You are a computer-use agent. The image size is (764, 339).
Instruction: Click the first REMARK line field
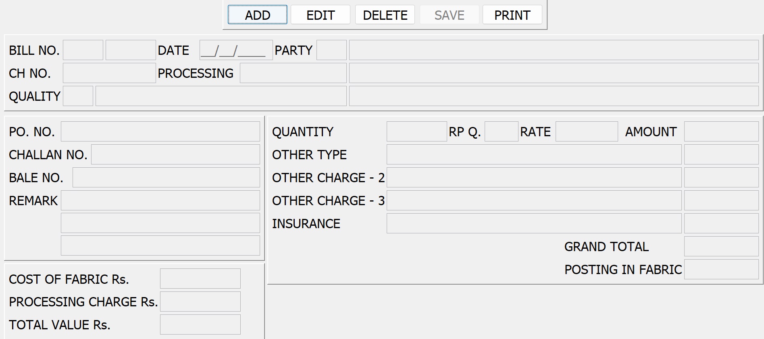[x=160, y=201]
